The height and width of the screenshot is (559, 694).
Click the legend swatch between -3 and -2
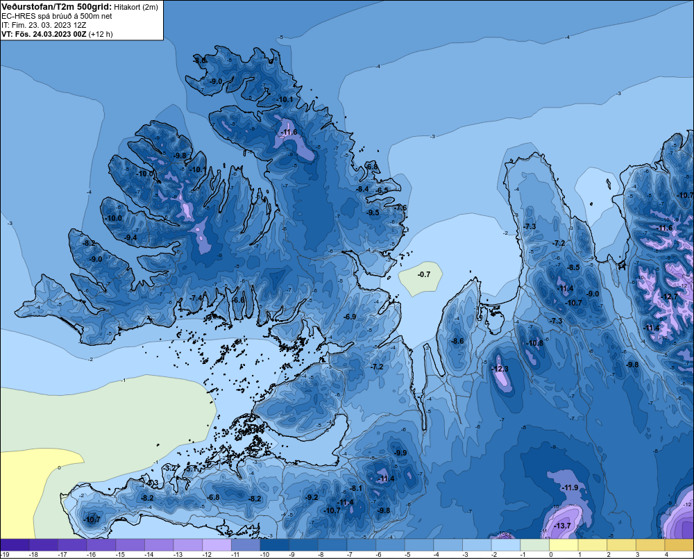click(477, 545)
